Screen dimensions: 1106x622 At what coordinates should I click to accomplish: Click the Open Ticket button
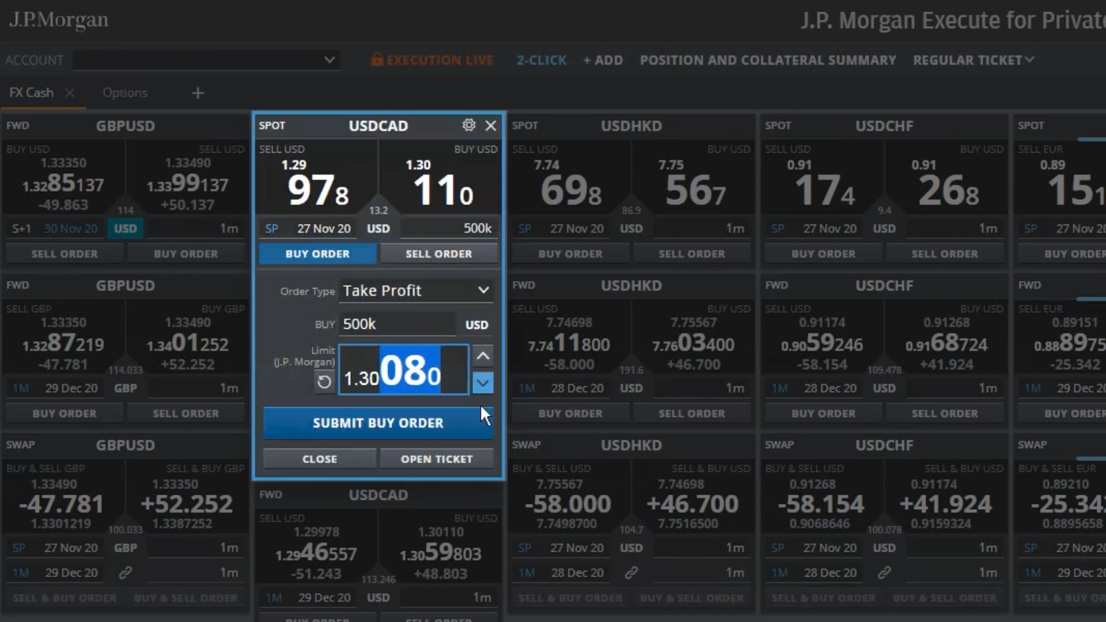(436, 459)
